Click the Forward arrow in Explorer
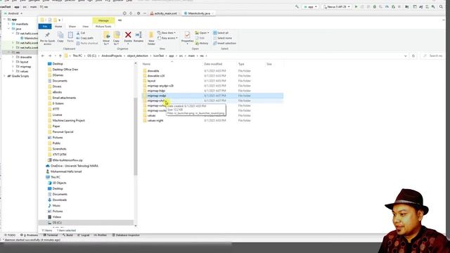 tap(50, 56)
